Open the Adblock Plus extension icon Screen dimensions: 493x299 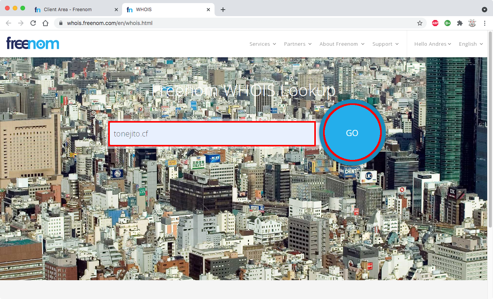click(435, 23)
